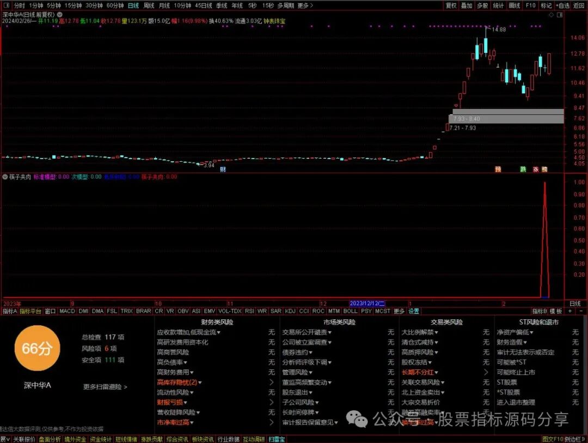588x443 pixels.
Task: Click the plus button next to 模板
Action: (x=570, y=311)
